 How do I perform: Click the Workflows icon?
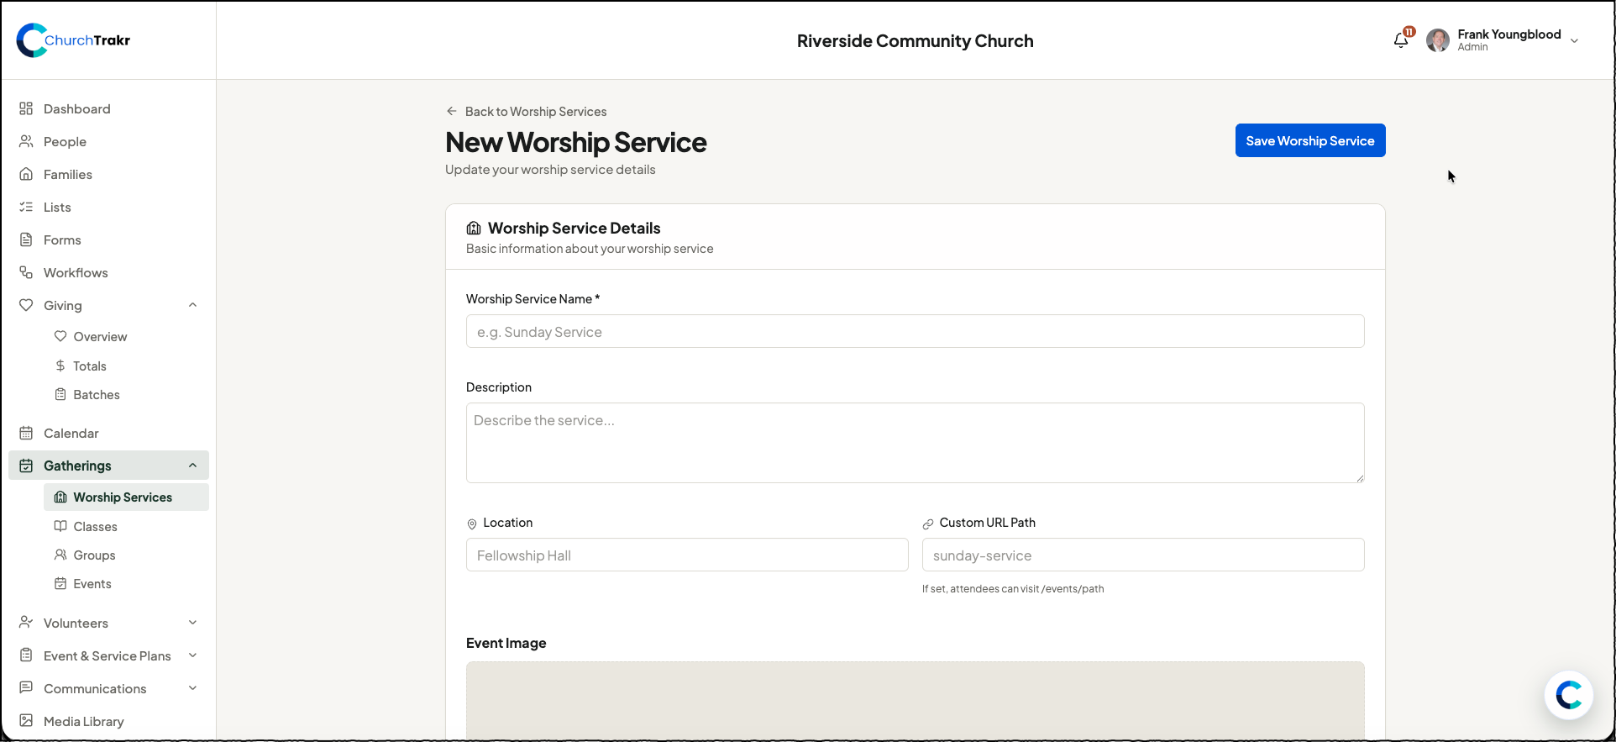point(26,272)
